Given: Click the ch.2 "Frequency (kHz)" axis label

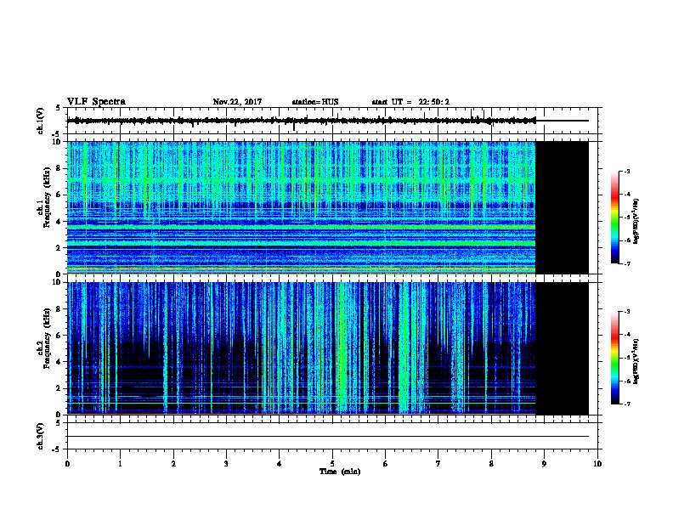Looking at the screenshot, I should pos(47,338).
